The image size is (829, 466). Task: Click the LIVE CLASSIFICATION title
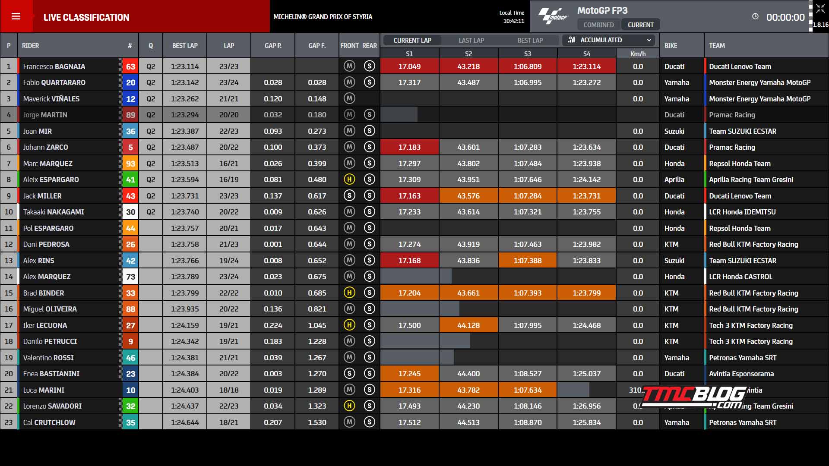click(x=86, y=17)
